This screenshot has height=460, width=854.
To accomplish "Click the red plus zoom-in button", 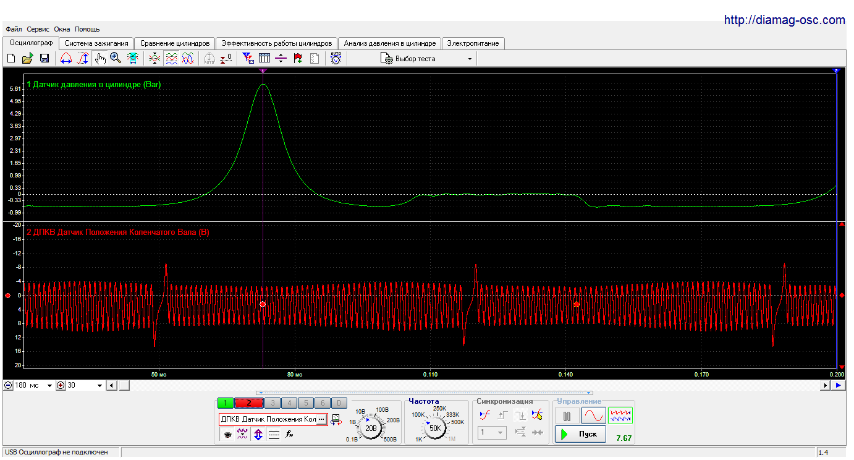I will (61, 385).
